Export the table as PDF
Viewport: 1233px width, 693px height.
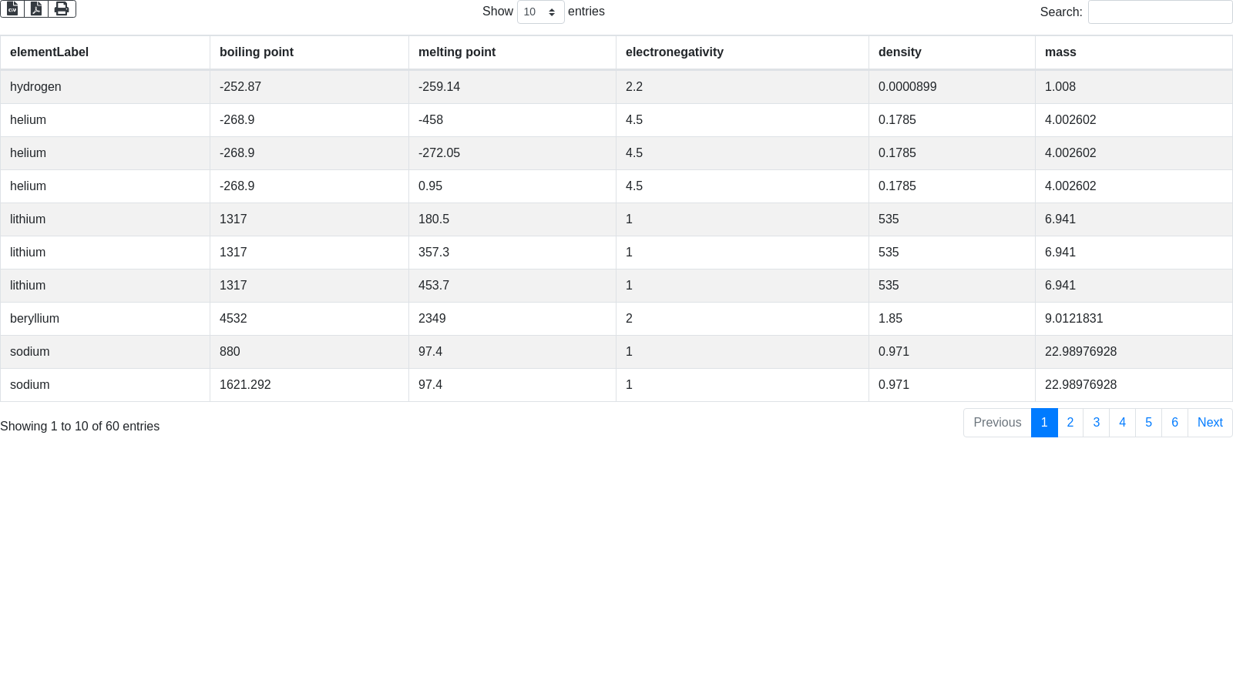pos(36,8)
